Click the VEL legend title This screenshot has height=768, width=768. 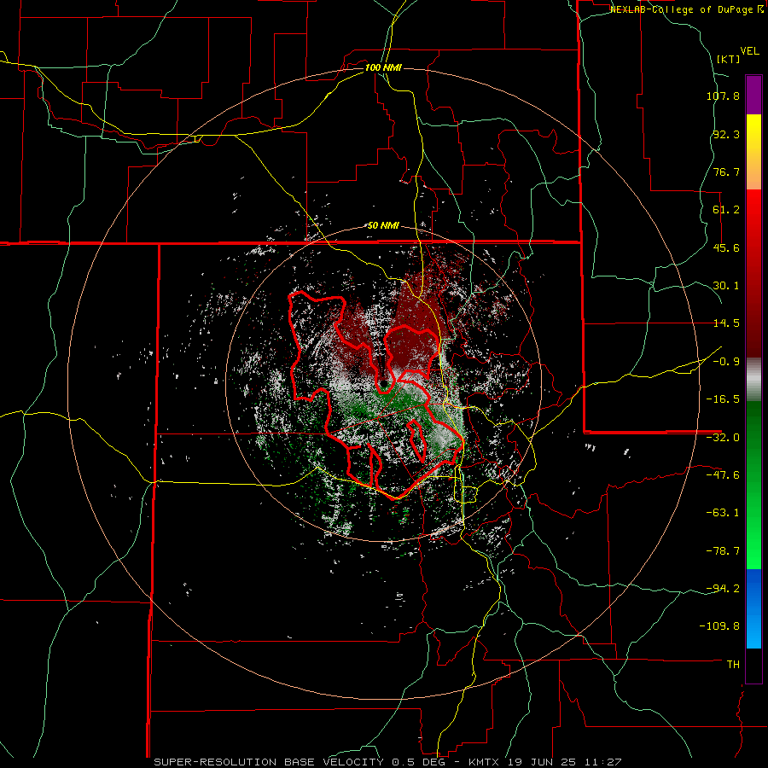(749, 51)
